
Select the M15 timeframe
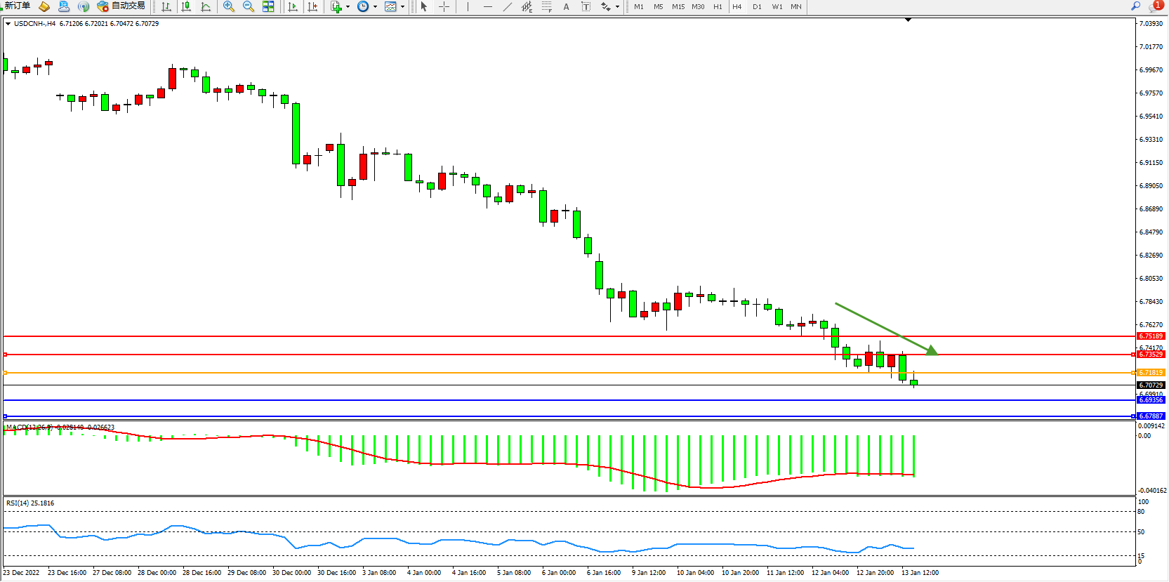(x=678, y=7)
